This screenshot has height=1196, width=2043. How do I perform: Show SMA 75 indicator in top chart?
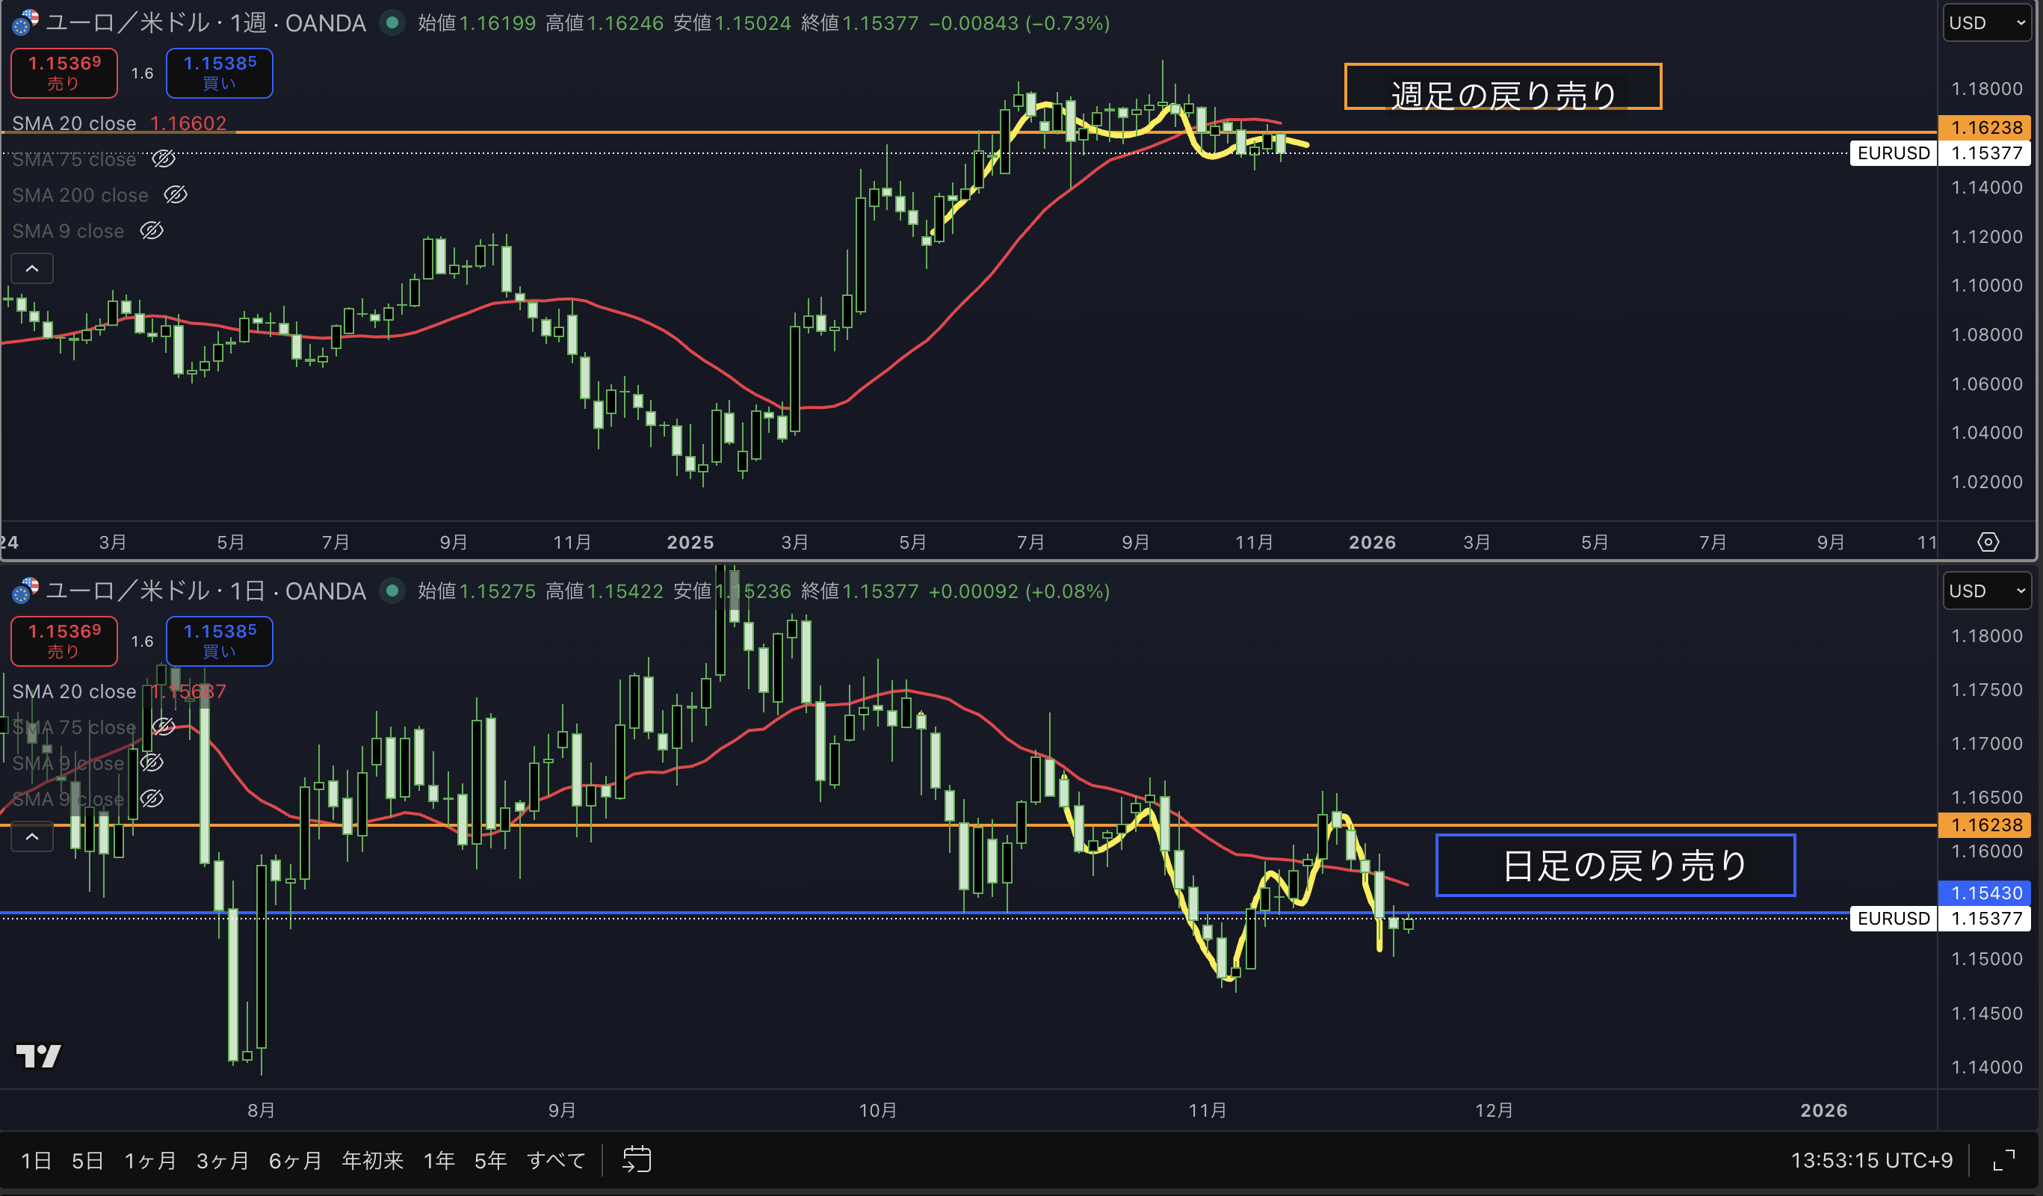pyautogui.click(x=164, y=159)
